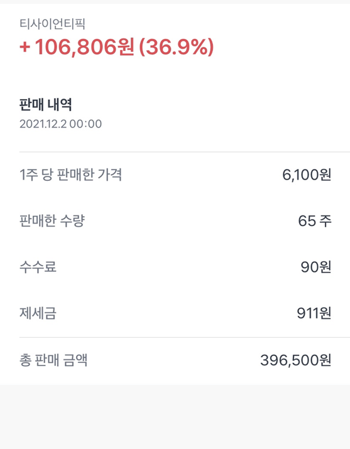Click the 911원 tax value
Image resolution: width=350 pixels, height=449 pixels.
click(314, 313)
